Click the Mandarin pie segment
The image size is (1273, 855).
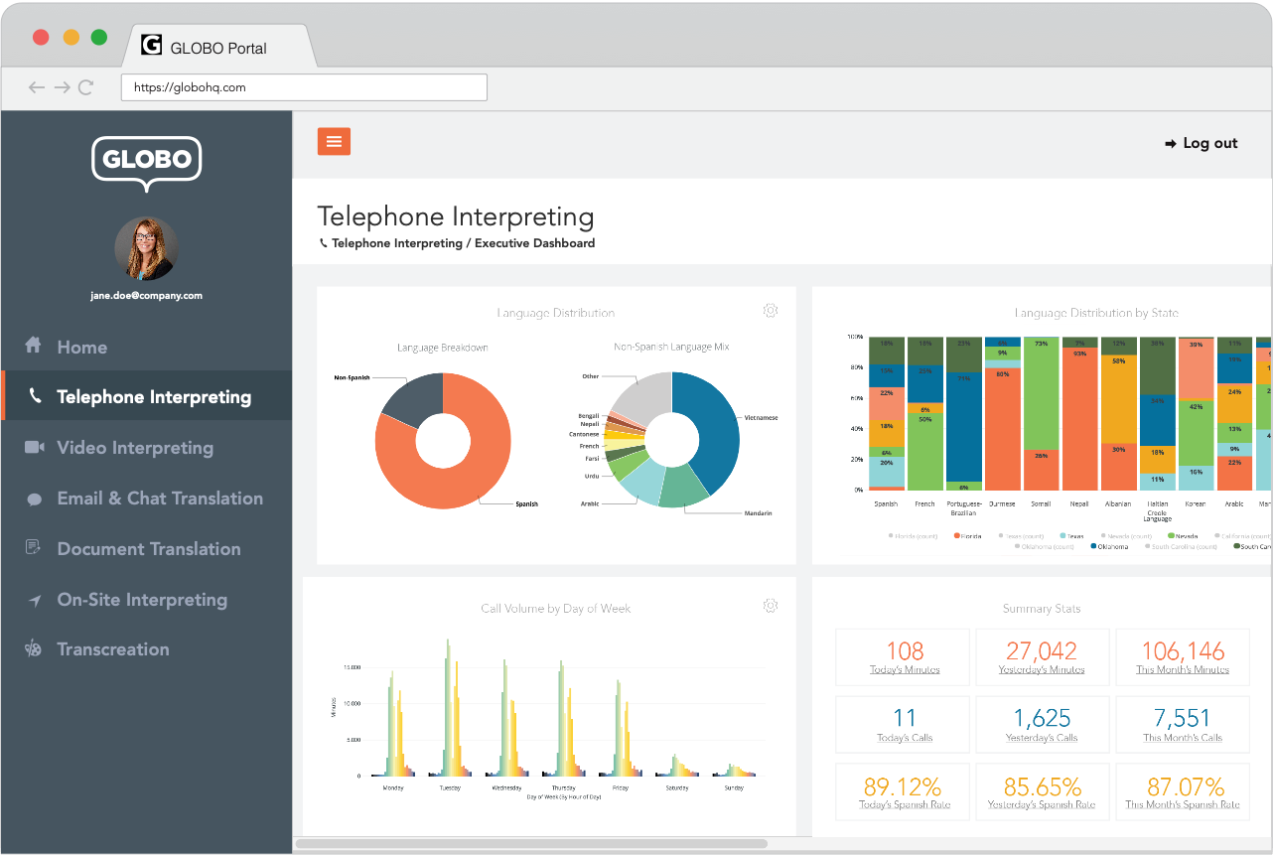tap(685, 486)
